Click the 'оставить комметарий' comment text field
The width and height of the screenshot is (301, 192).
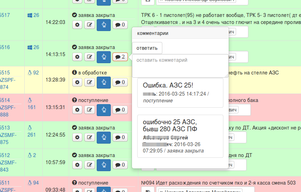point(180,66)
